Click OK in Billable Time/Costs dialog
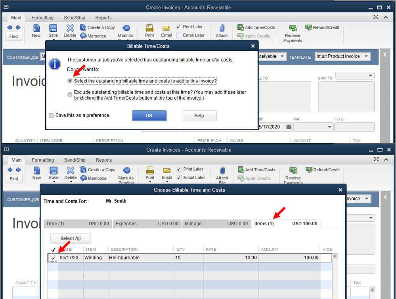The height and width of the screenshot is (299, 396). (x=149, y=115)
